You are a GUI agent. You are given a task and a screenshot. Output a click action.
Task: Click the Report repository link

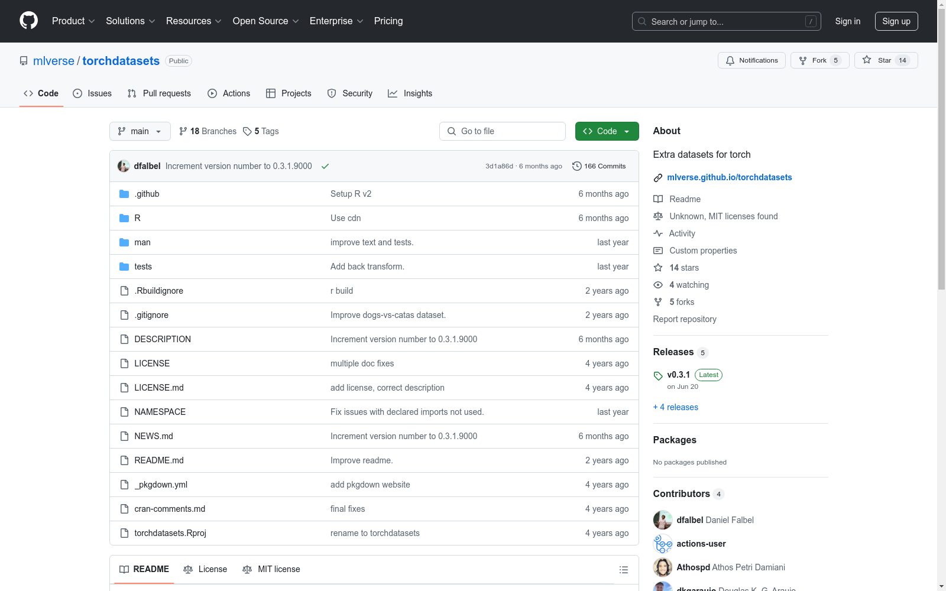(685, 319)
